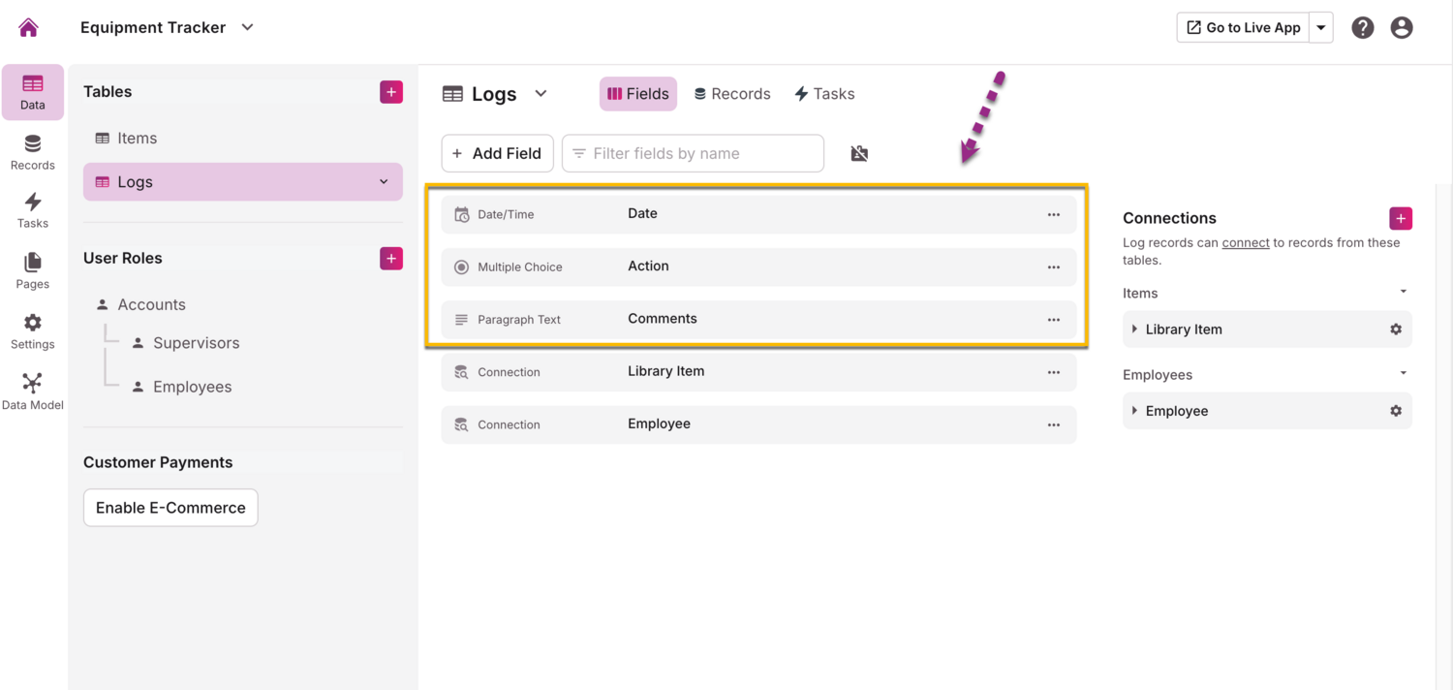The width and height of the screenshot is (1453, 690).
Task: Add a new connection with plus icon
Action: click(1401, 218)
